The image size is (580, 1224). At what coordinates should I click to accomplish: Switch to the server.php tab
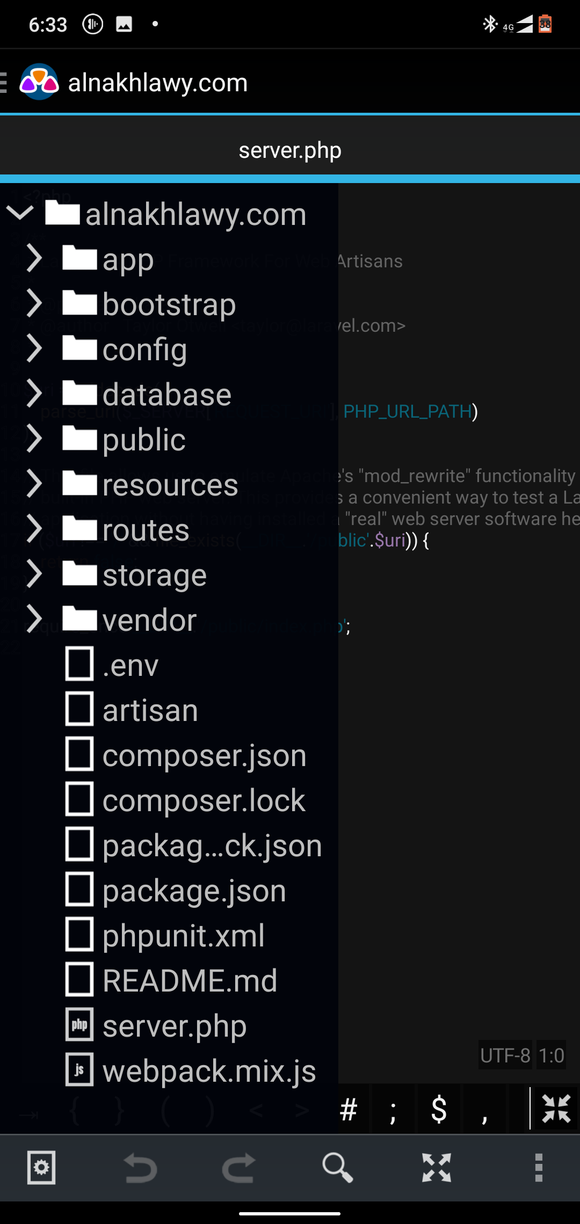(290, 150)
